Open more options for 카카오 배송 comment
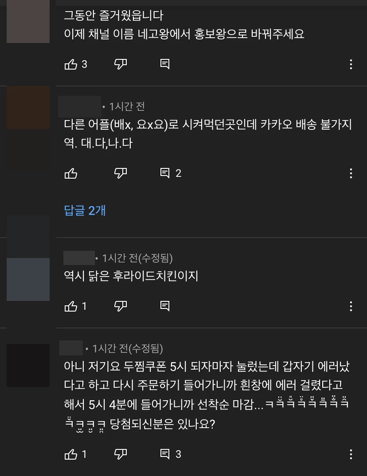367x476 pixels. (x=351, y=173)
